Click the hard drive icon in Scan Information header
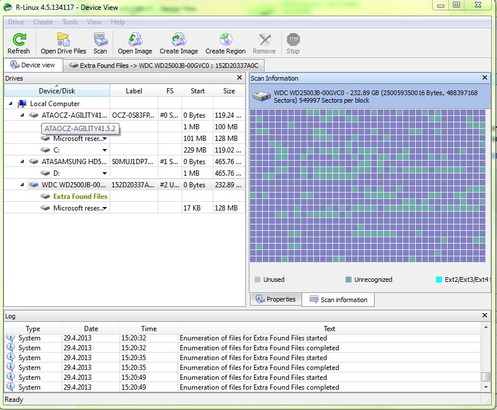The width and height of the screenshot is (497, 410). point(262,96)
